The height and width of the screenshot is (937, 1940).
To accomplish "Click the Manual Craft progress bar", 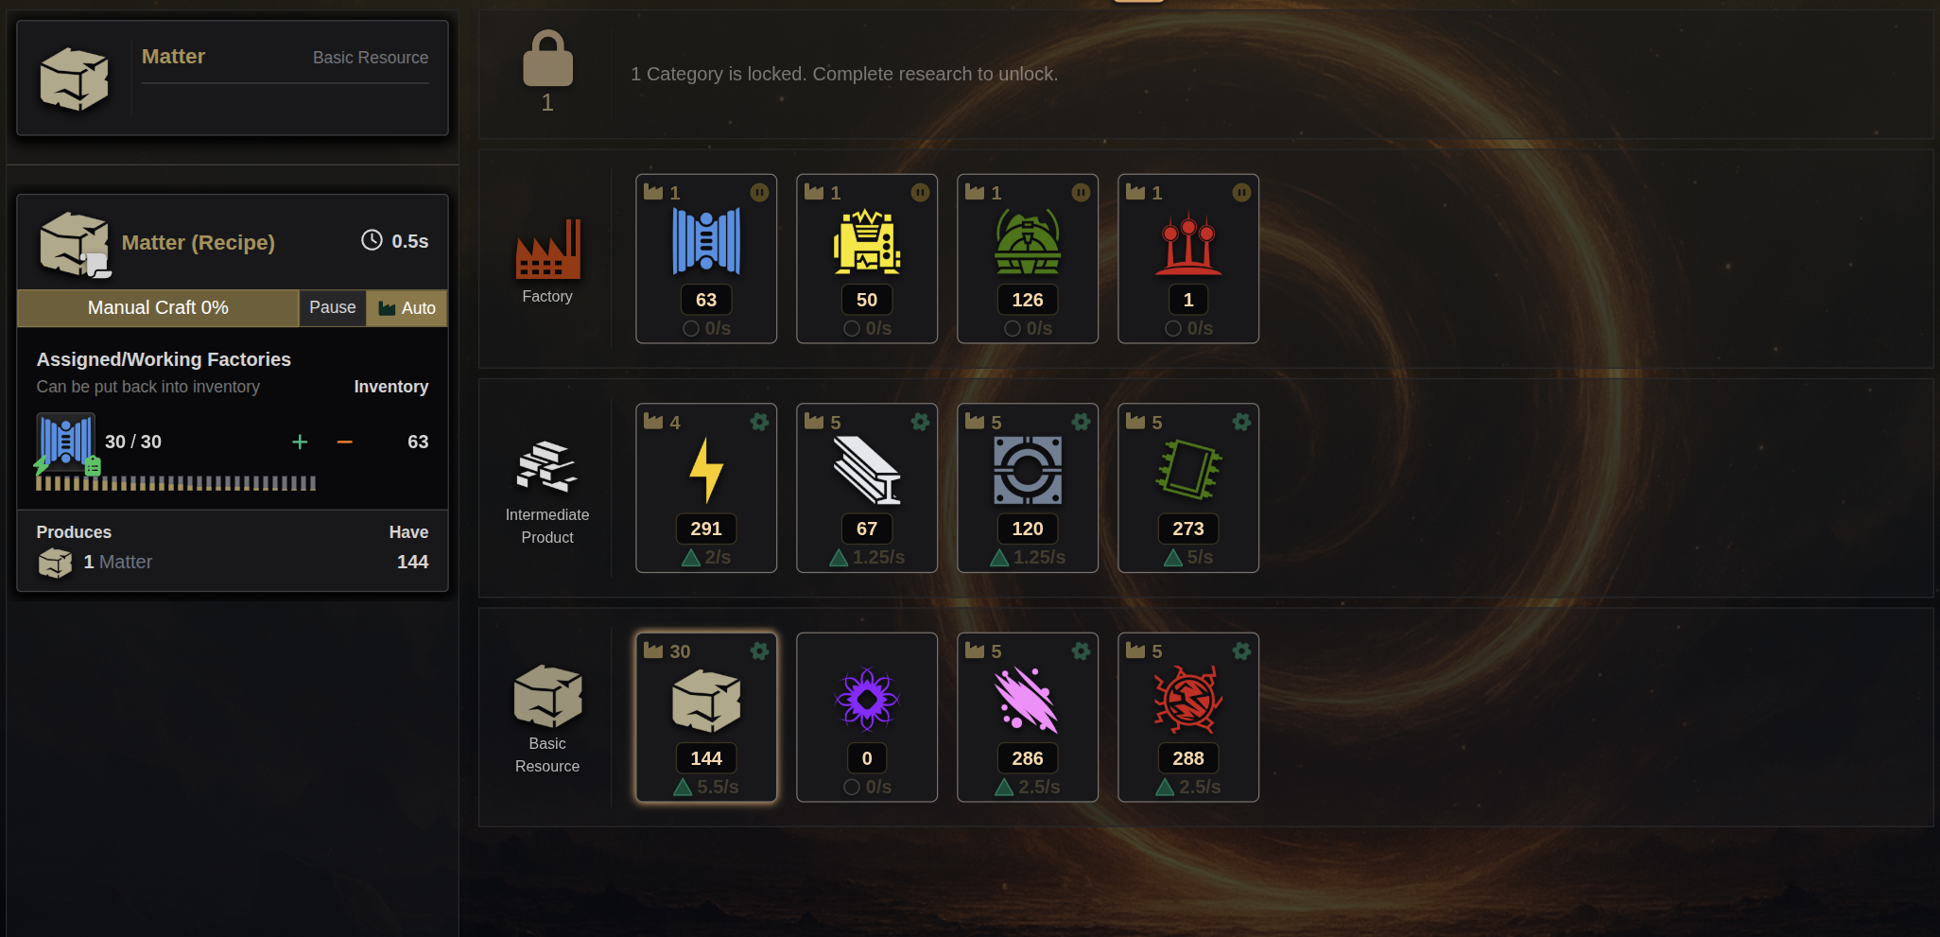I will click(x=158, y=307).
